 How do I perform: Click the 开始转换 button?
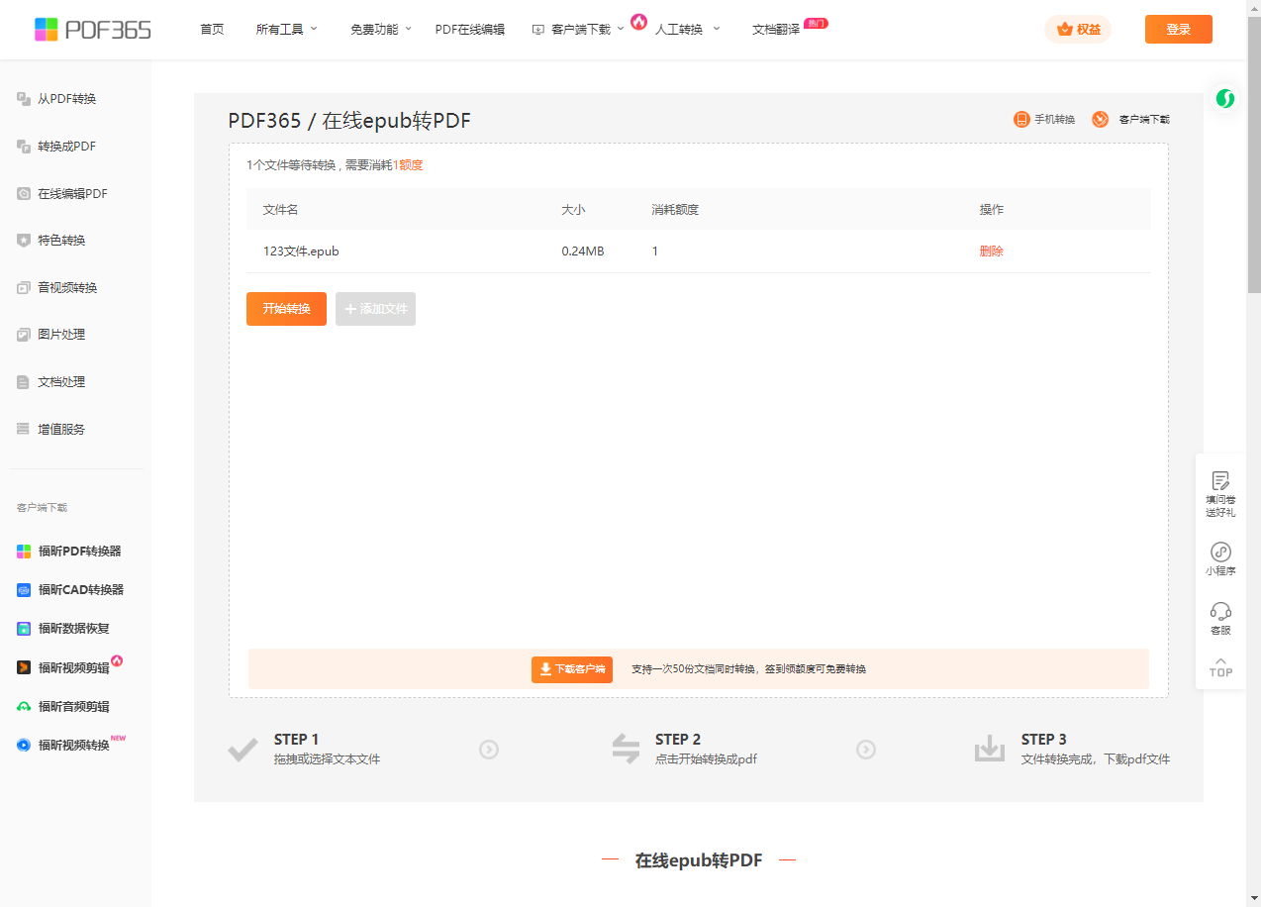tap(286, 309)
